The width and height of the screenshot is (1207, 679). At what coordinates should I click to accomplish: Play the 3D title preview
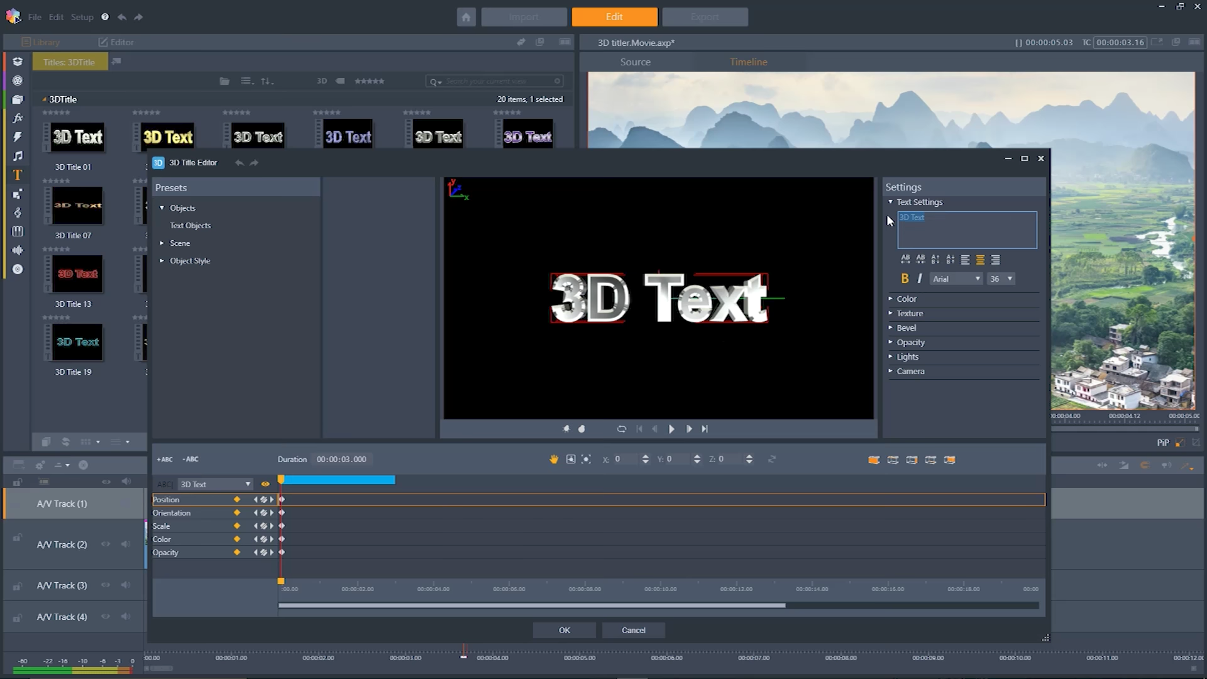click(x=671, y=429)
